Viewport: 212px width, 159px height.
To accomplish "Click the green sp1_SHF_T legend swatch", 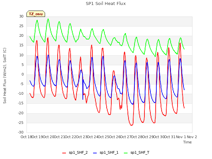I will coord(126,153).
